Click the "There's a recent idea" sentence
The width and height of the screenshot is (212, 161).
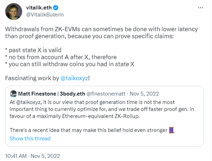88,130
